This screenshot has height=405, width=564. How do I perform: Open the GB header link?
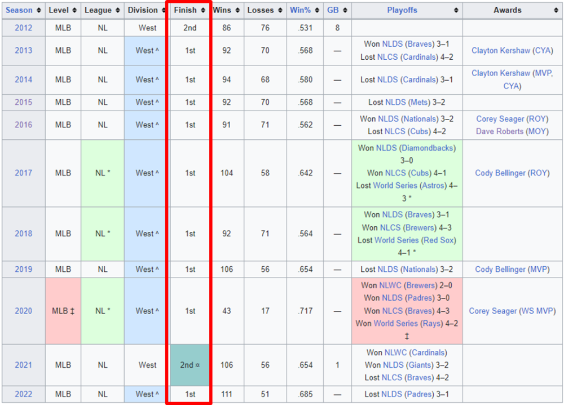(x=333, y=10)
